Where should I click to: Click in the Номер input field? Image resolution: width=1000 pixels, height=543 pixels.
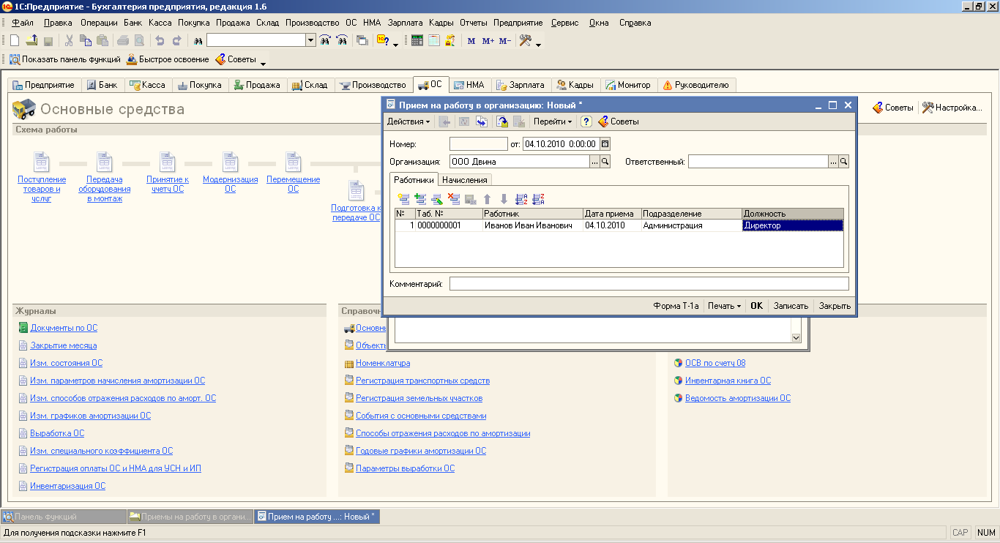point(478,144)
